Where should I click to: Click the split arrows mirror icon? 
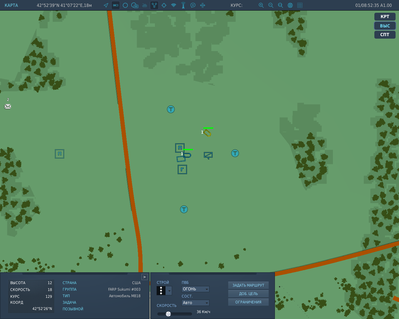pos(203,5)
